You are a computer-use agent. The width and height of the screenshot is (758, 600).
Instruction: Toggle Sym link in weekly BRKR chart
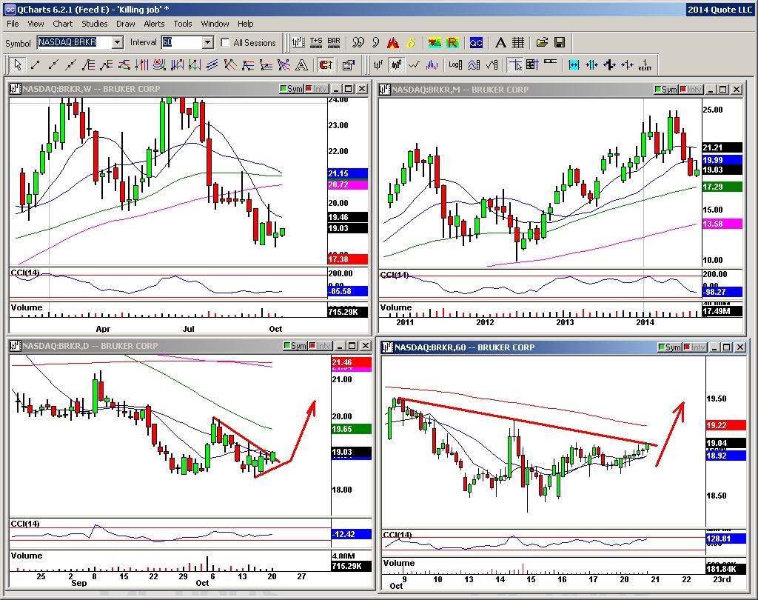click(292, 89)
